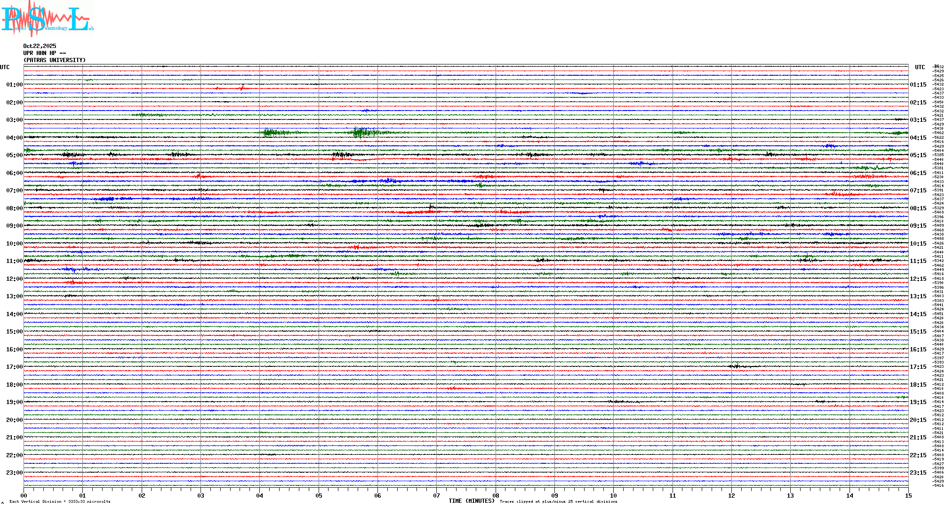Click the left UTC axis label
946x508 pixels.
(5, 67)
